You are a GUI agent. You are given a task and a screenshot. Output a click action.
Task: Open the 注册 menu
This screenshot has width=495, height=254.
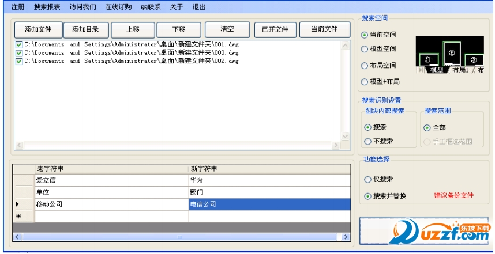[17, 7]
